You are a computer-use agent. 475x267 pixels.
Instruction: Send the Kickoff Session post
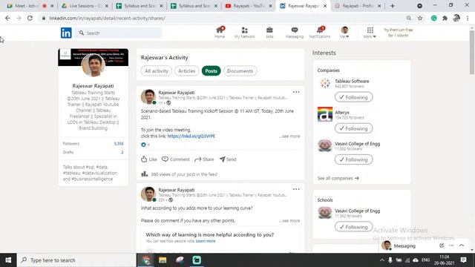(x=228, y=159)
